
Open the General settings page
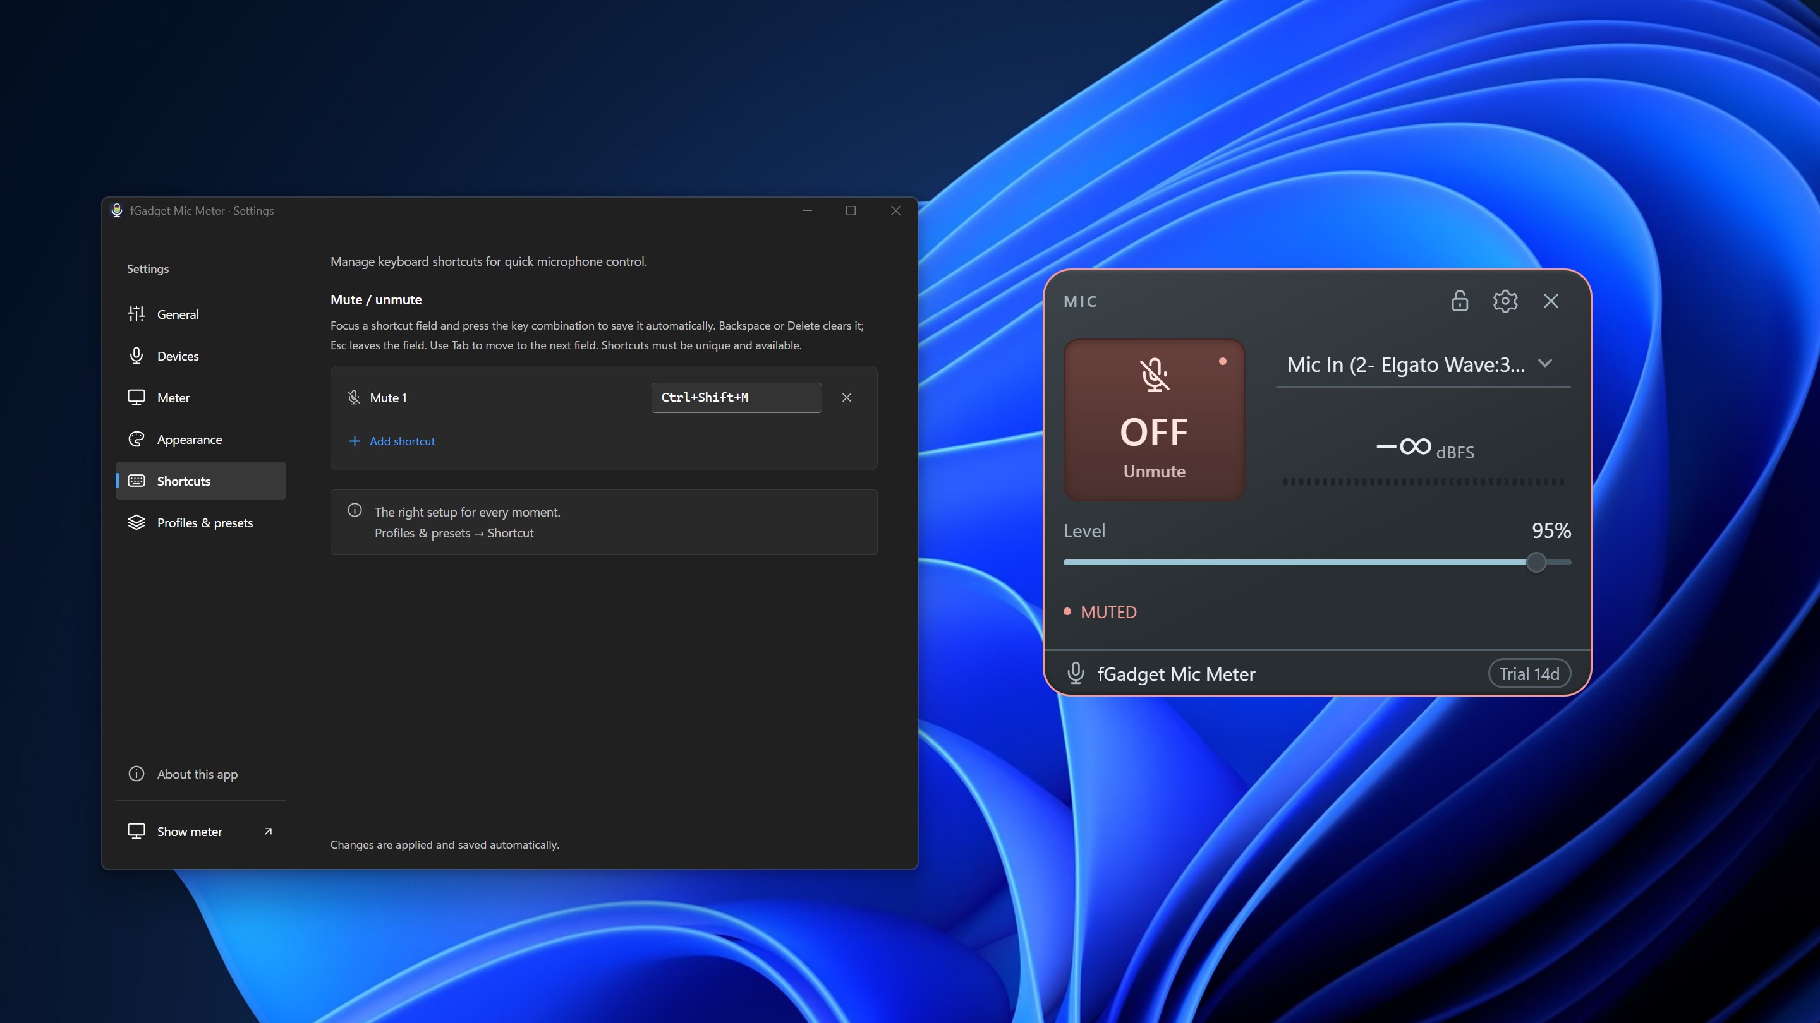201,314
